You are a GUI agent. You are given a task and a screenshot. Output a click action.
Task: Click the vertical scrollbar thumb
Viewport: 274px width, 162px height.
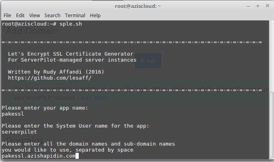tap(272, 125)
